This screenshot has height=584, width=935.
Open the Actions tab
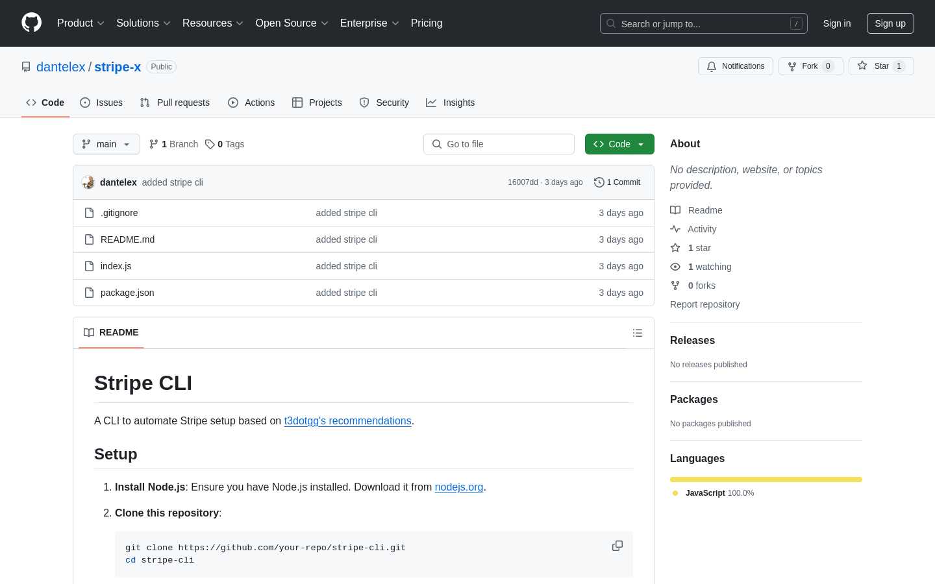(251, 103)
